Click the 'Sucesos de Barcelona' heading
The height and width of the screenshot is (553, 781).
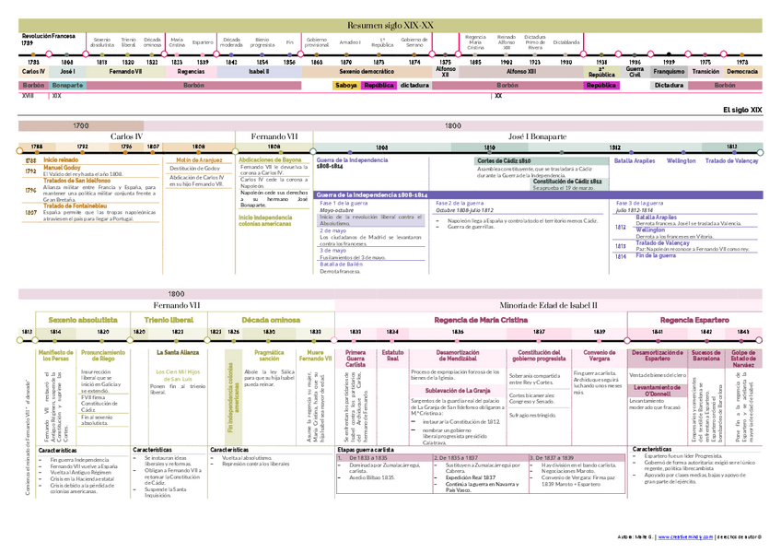705,355
